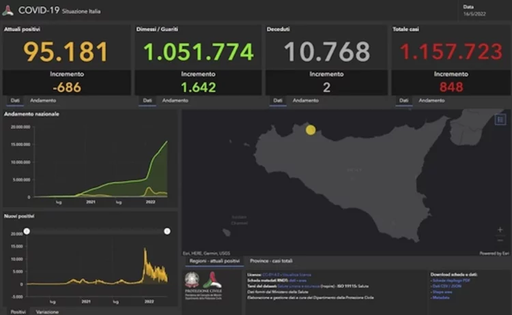Click the yellow circle marker on map
The height and width of the screenshot is (315, 512).
[311, 130]
